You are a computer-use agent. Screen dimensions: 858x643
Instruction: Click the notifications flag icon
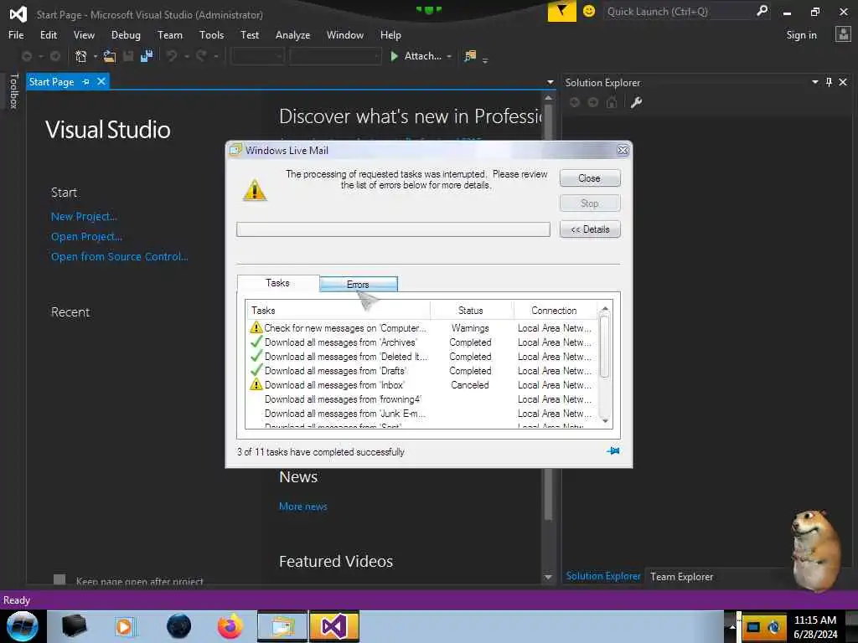(561, 11)
